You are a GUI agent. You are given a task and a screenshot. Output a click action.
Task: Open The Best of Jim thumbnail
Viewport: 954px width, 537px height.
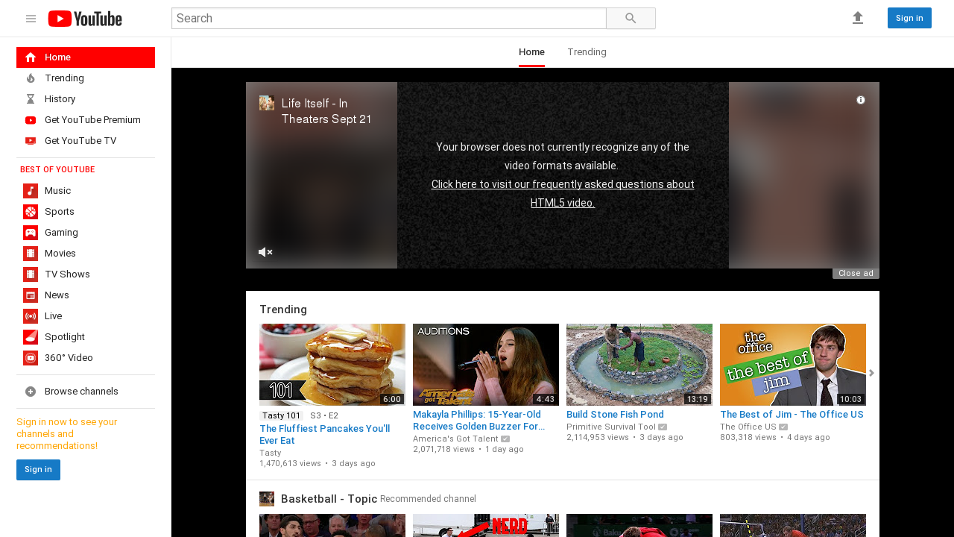(793, 365)
